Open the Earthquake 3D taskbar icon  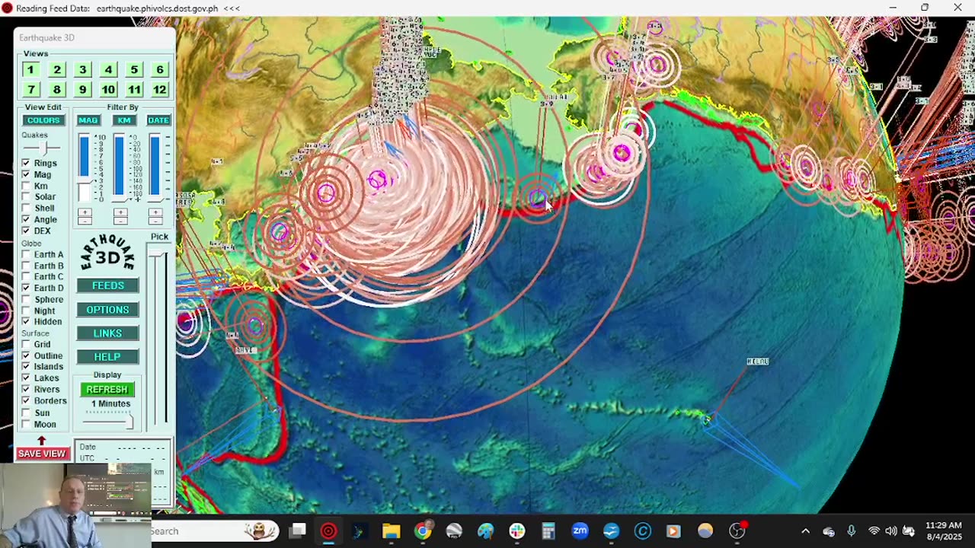[328, 530]
